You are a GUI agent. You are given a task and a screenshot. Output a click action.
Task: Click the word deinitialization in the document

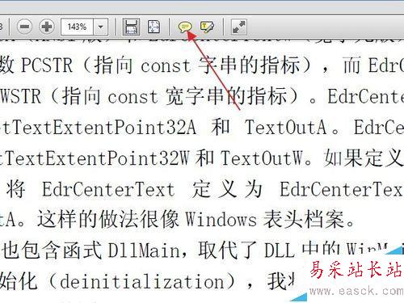coord(142,281)
